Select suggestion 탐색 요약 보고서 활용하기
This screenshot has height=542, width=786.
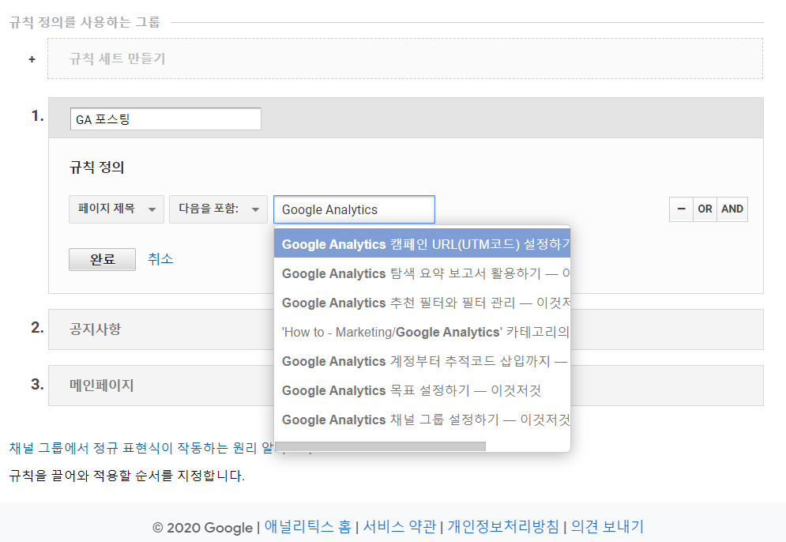(x=422, y=273)
